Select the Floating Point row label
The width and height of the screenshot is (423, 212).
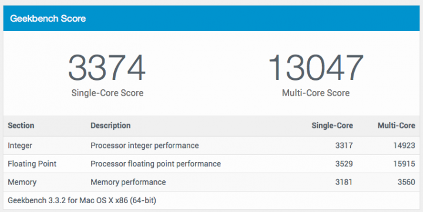[x=32, y=164]
